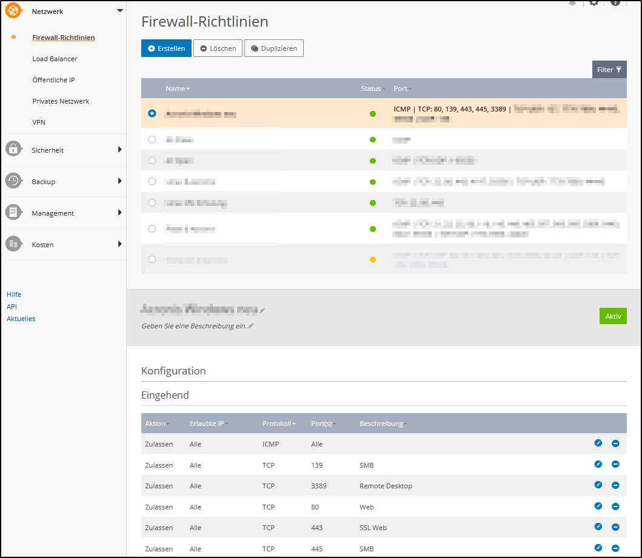Open Load Balancer in sidebar
The image size is (642, 558).
[x=55, y=59]
